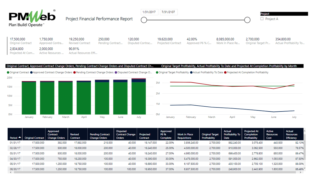Click the 19,620,000 Projected Contract card
Viewport: 320px width, 181px height.
click(x=169, y=41)
